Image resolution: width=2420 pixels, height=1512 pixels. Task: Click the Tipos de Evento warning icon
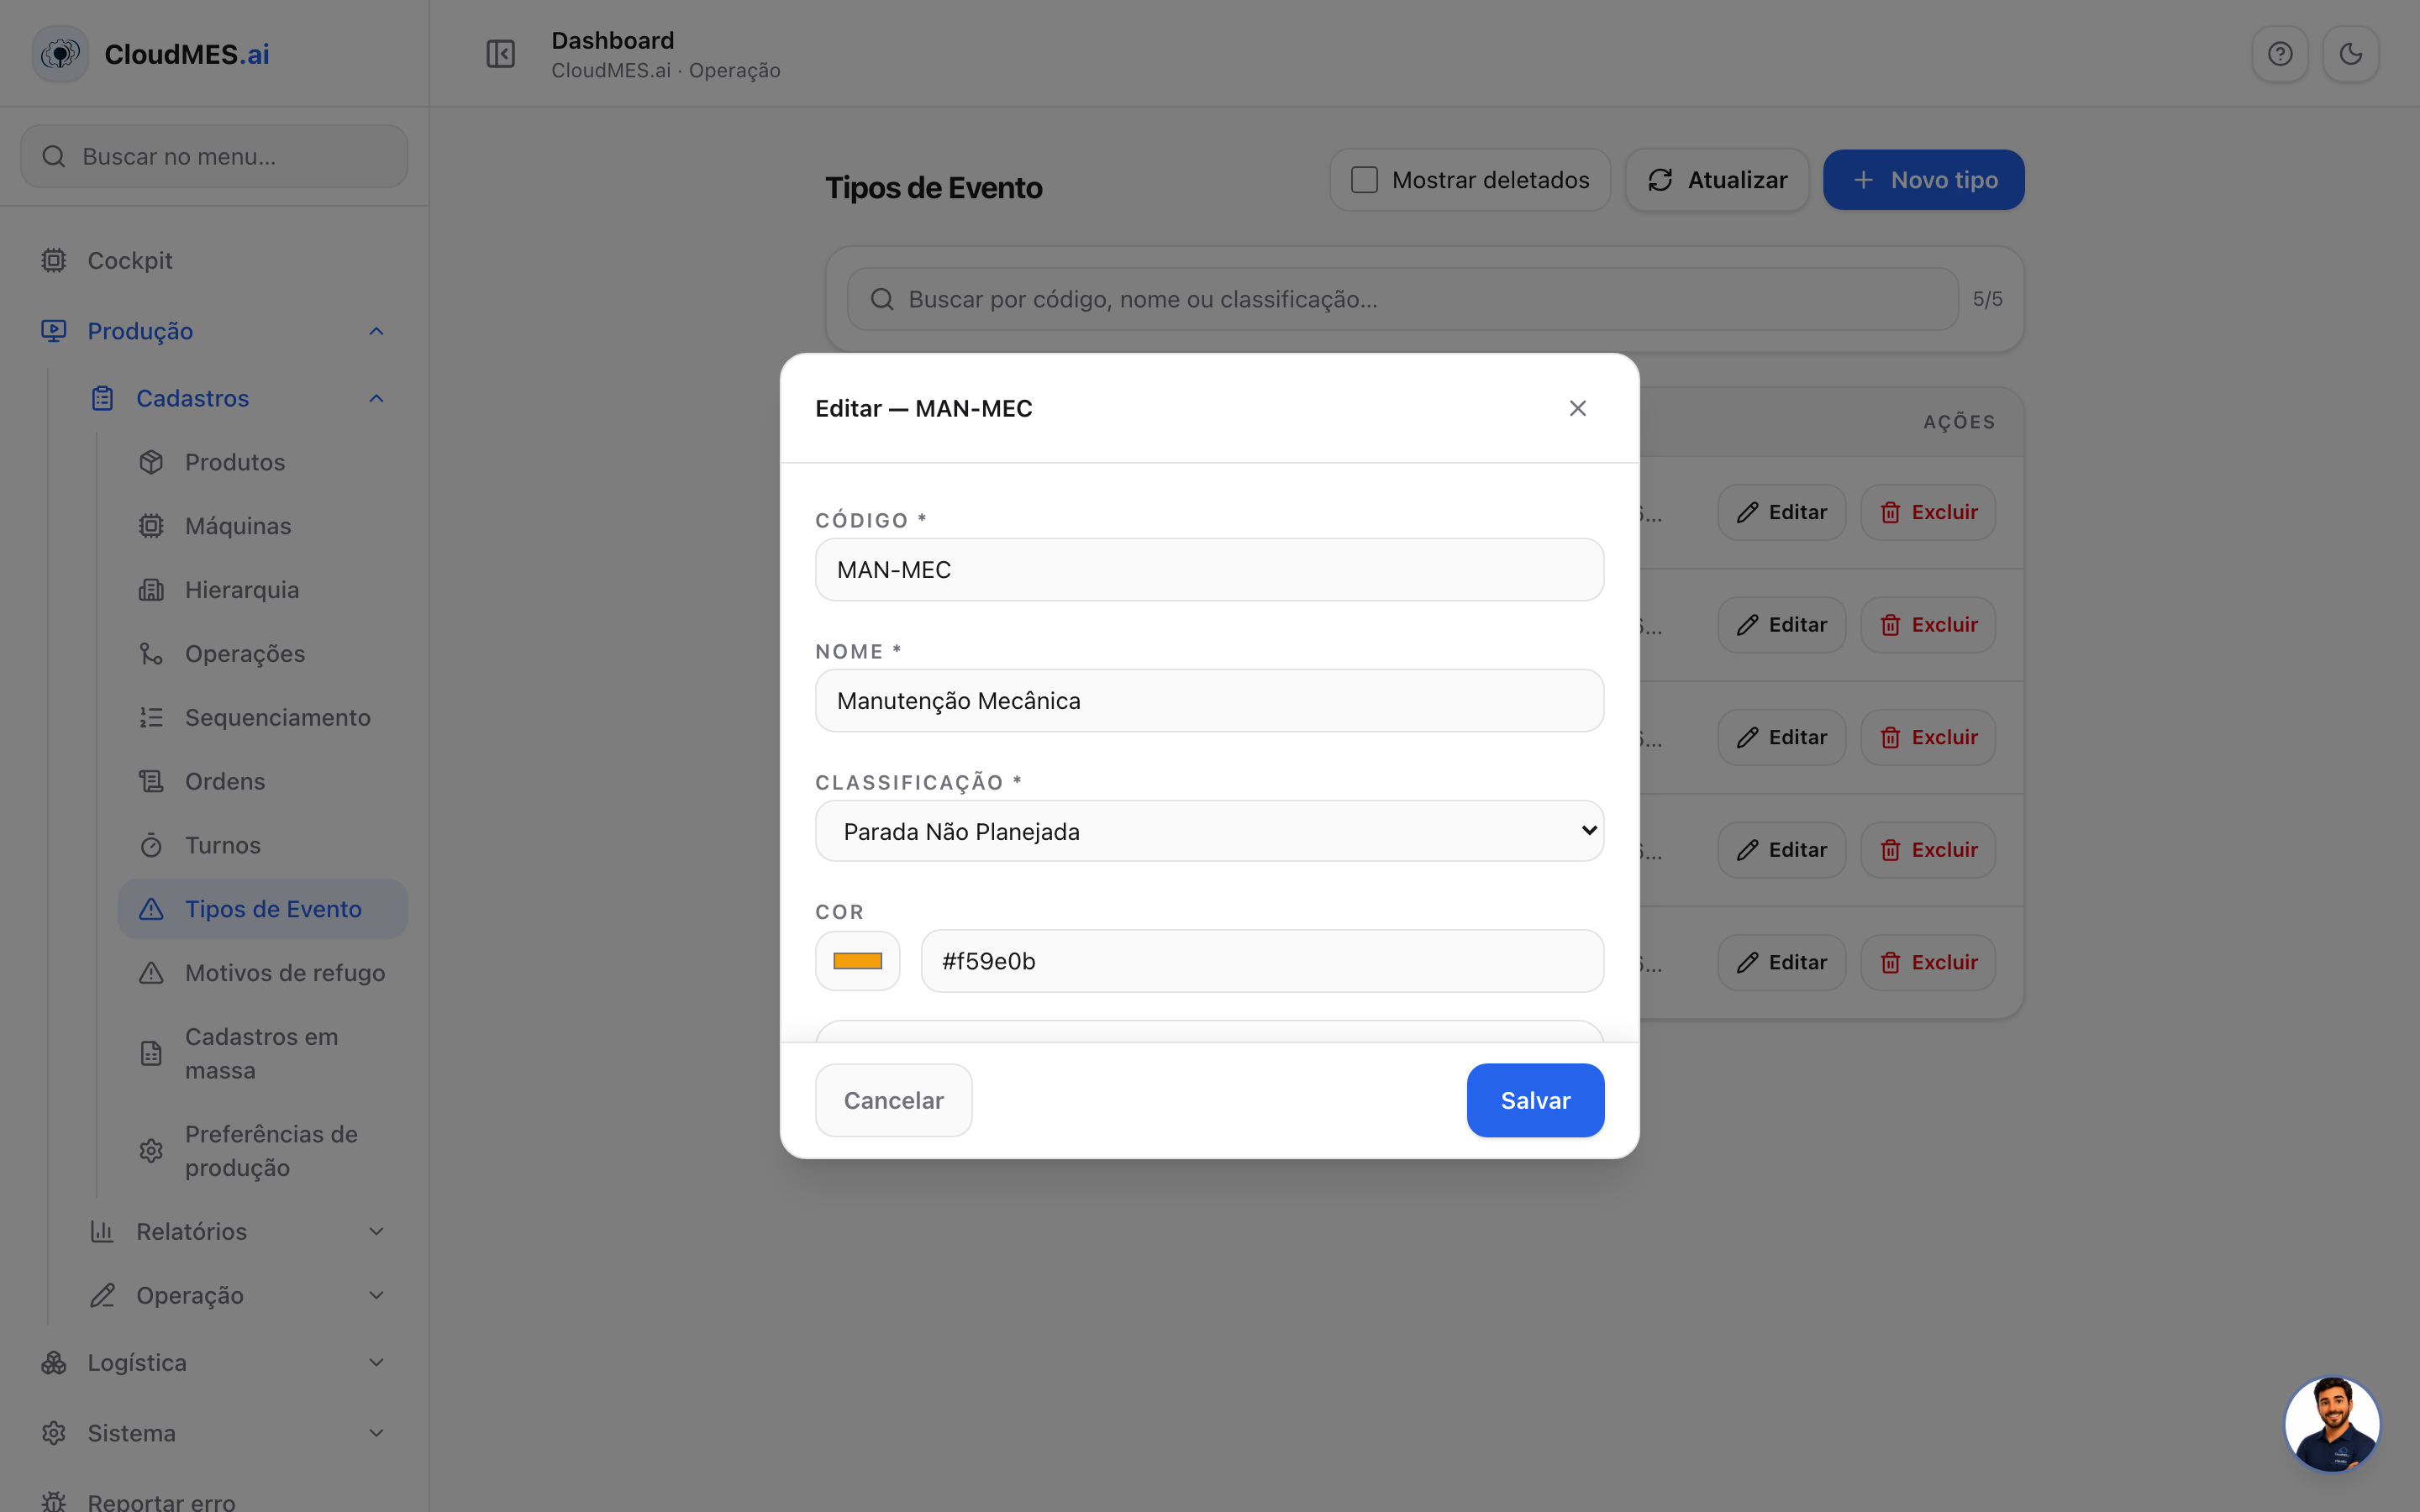click(151, 909)
